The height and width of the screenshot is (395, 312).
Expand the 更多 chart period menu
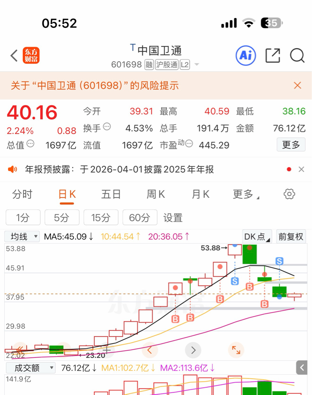pos(246,194)
